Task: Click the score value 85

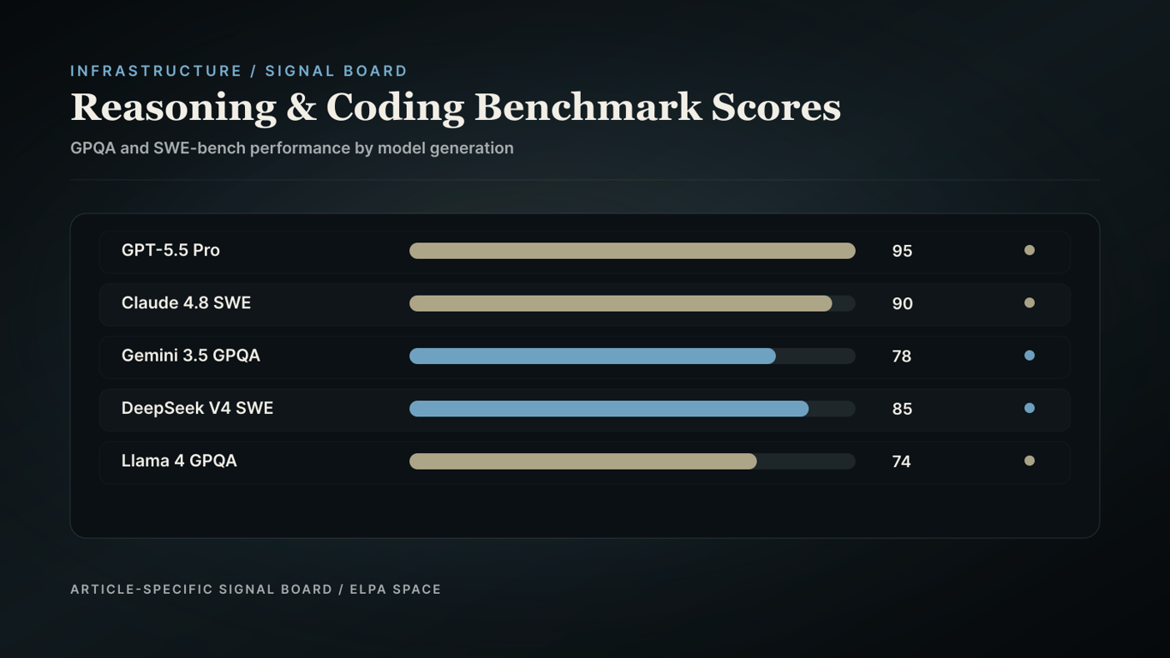Action: click(902, 409)
